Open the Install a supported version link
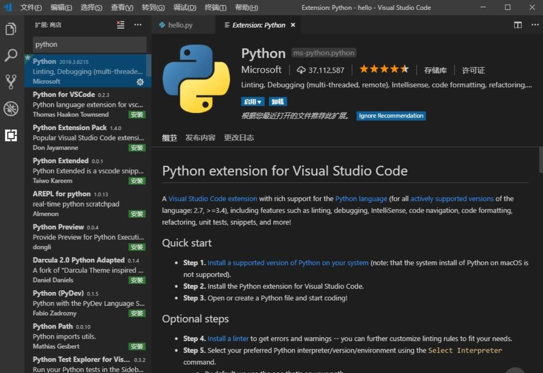Image resolution: width=543 pixels, height=373 pixels. [288, 263]
